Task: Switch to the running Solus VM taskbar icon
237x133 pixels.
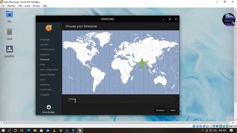Action: (x=80, y=130)
